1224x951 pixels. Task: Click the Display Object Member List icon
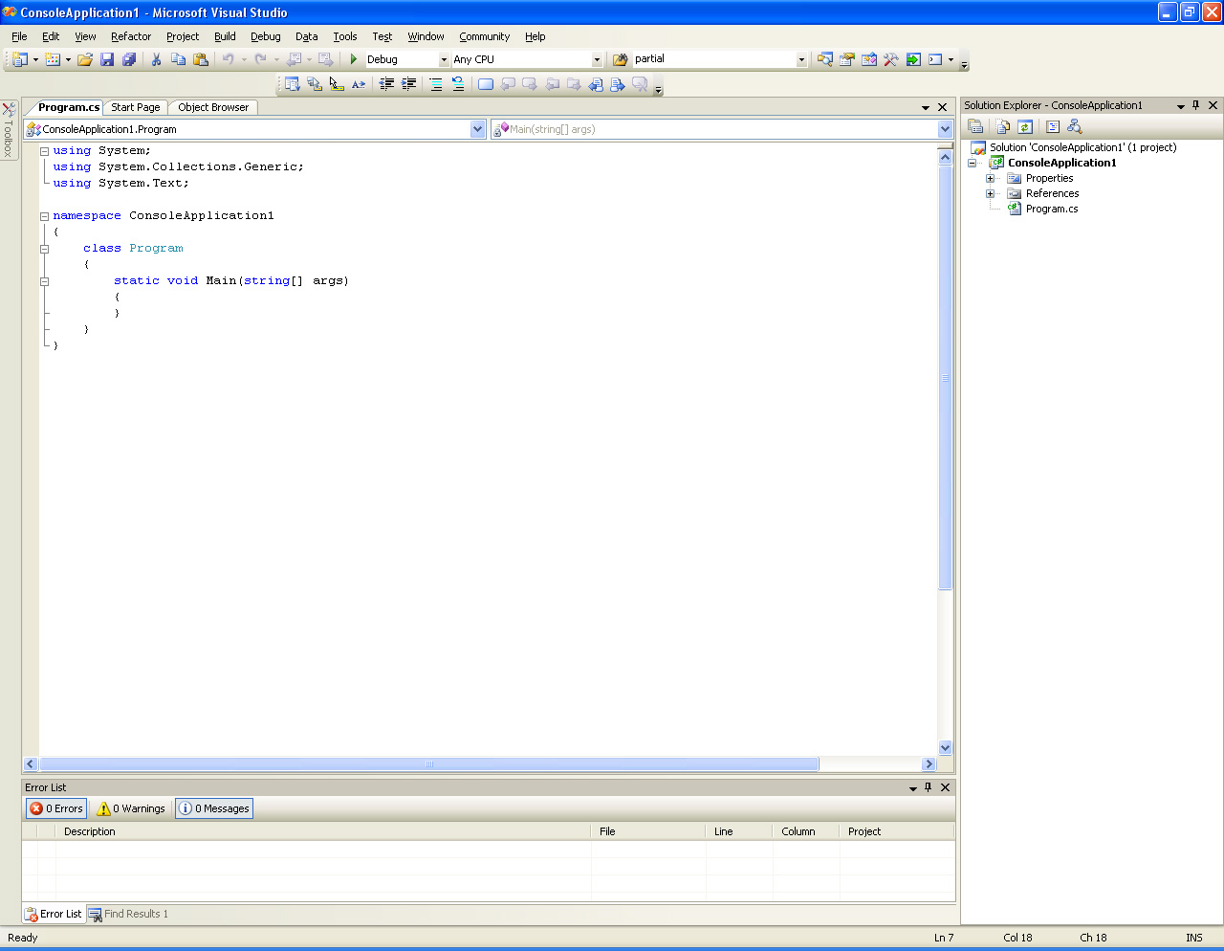293,84
